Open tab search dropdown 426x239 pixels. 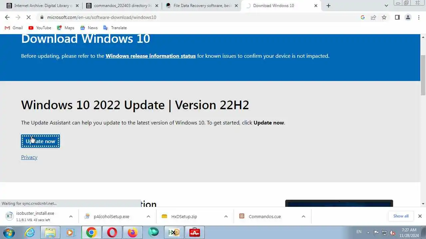coord(386,6)
